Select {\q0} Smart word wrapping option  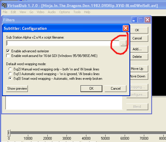(10, 79)
